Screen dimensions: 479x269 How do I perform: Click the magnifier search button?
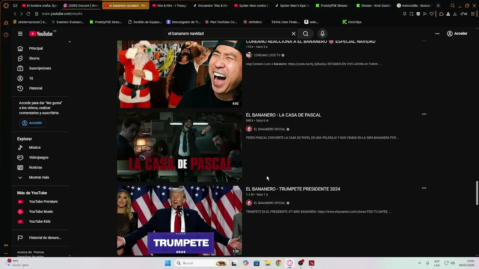pos(306,34)
